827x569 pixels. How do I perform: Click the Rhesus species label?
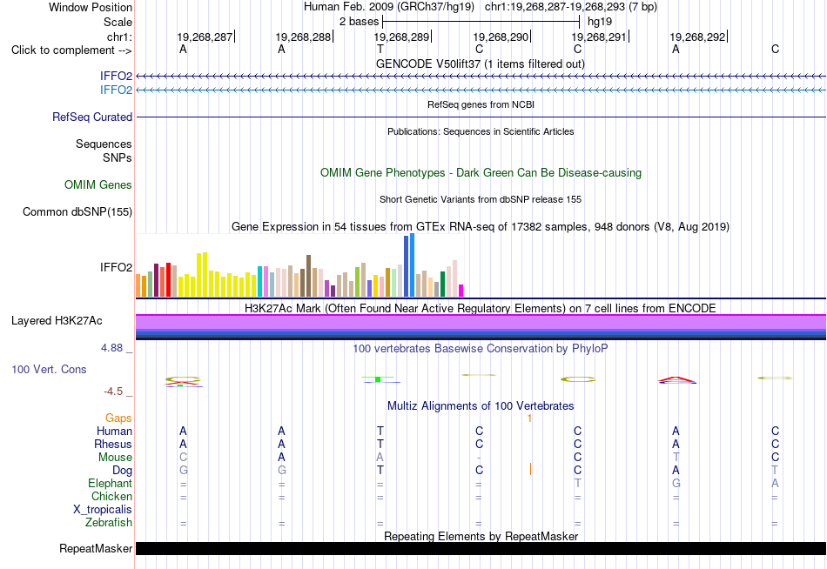113,444
